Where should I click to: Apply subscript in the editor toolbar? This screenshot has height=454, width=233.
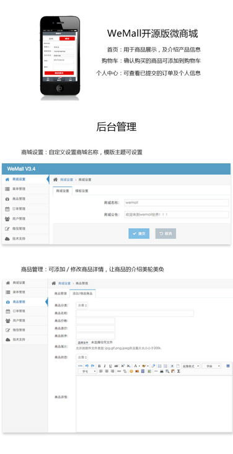(128, 366)
